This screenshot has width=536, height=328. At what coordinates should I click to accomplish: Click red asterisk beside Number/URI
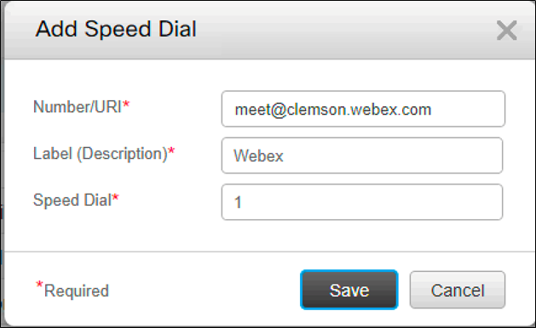[x=126, y=104]
